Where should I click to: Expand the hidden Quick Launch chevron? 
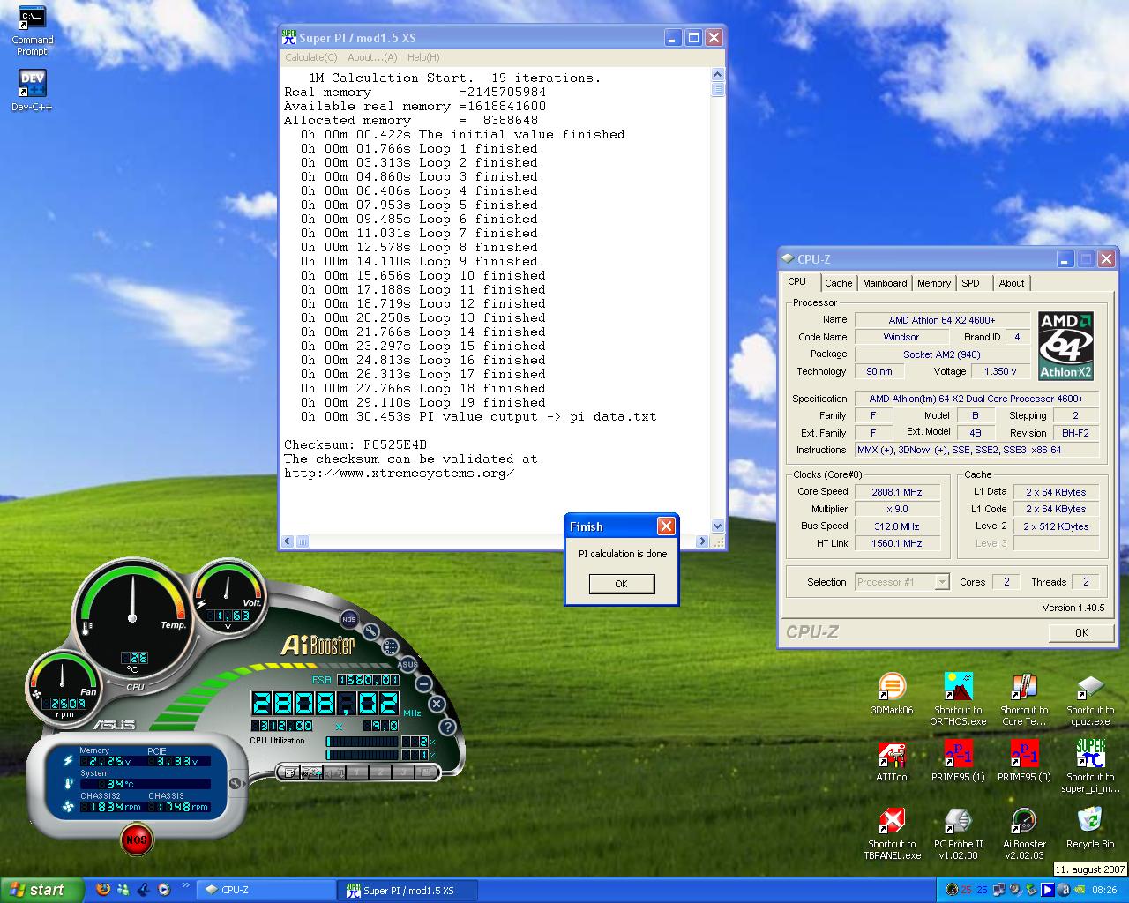[186, 885]
